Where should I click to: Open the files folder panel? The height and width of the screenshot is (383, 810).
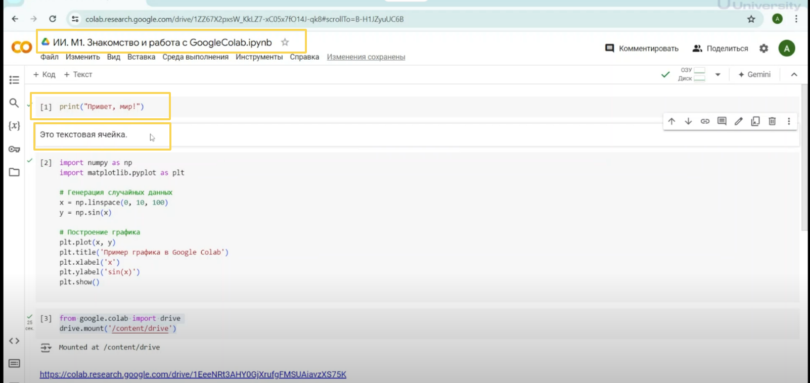tap(14, 172)
